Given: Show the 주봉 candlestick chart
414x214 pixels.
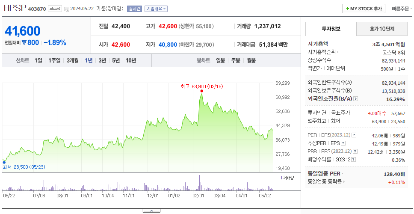Looking at the screenshot, I should tap(236, 60).
